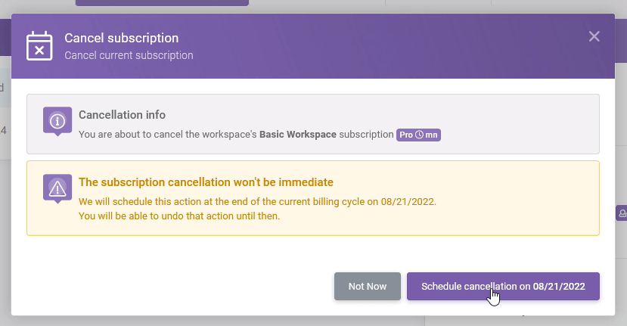Click the purple bar behind the dialog top

(162, 2)
